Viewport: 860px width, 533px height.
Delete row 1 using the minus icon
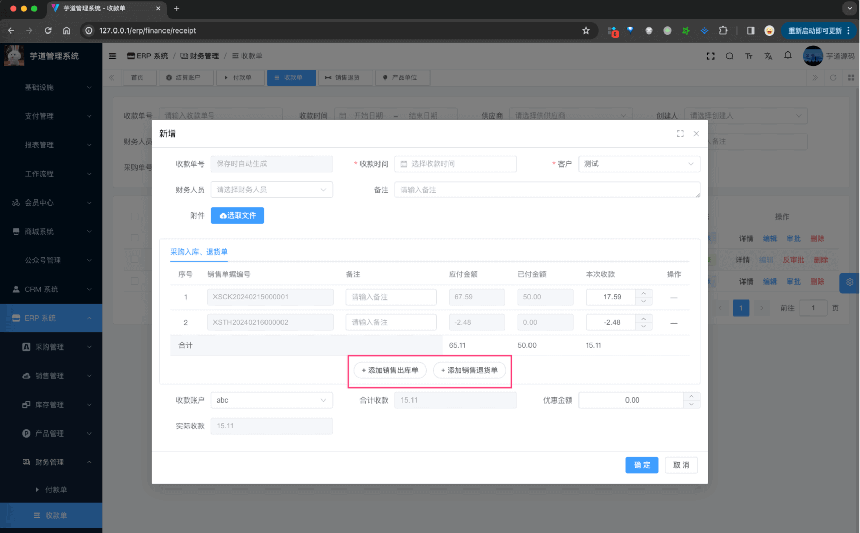click(673, 297)
